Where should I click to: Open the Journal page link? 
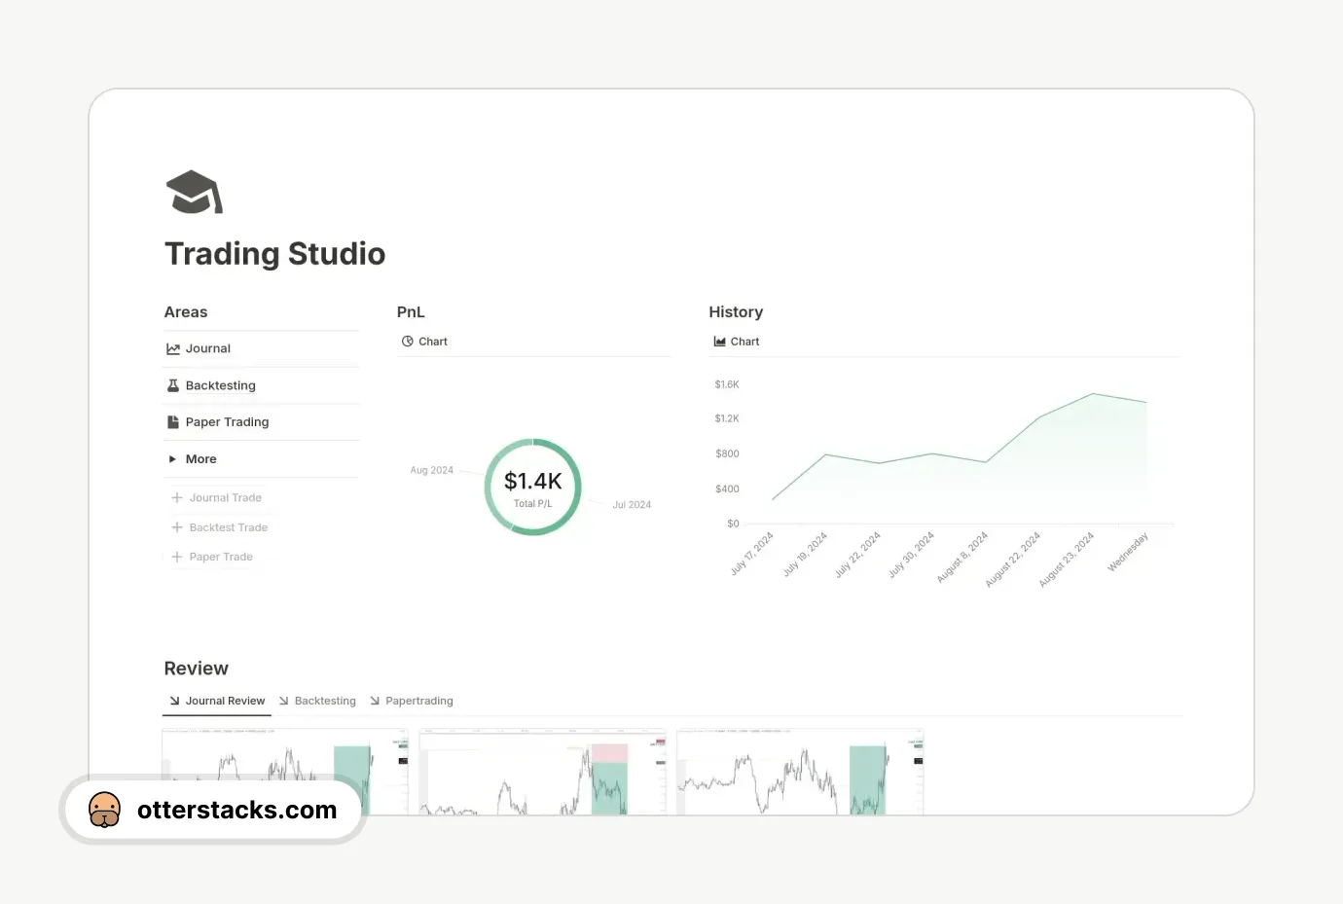pyautogui.click(x=208, y=348)
